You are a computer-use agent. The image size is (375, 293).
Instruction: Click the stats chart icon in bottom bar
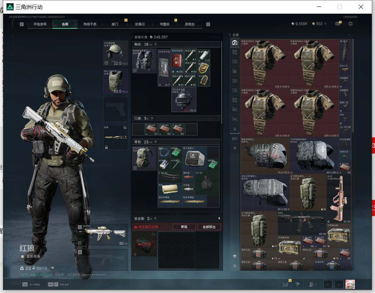pos(285,284)
